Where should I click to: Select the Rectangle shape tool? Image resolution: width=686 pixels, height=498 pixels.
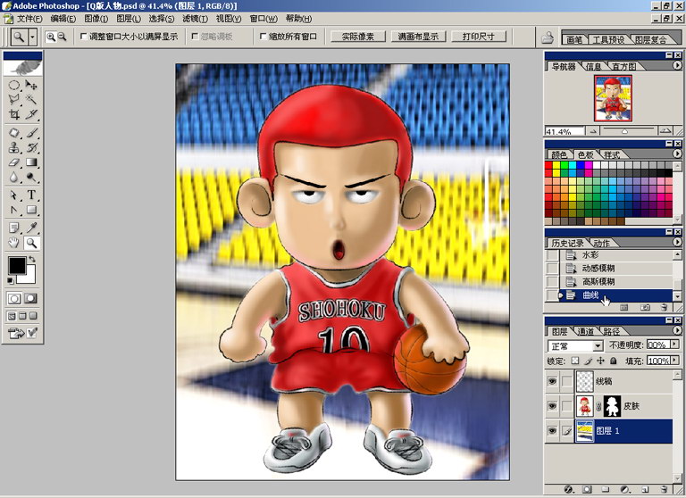31,210
